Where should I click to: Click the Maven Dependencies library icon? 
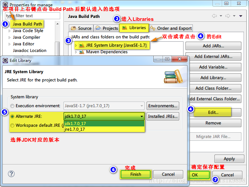tap(82, 52)
